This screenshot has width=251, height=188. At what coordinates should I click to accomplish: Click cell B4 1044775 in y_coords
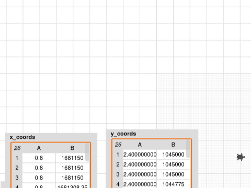tap(173, 184)
